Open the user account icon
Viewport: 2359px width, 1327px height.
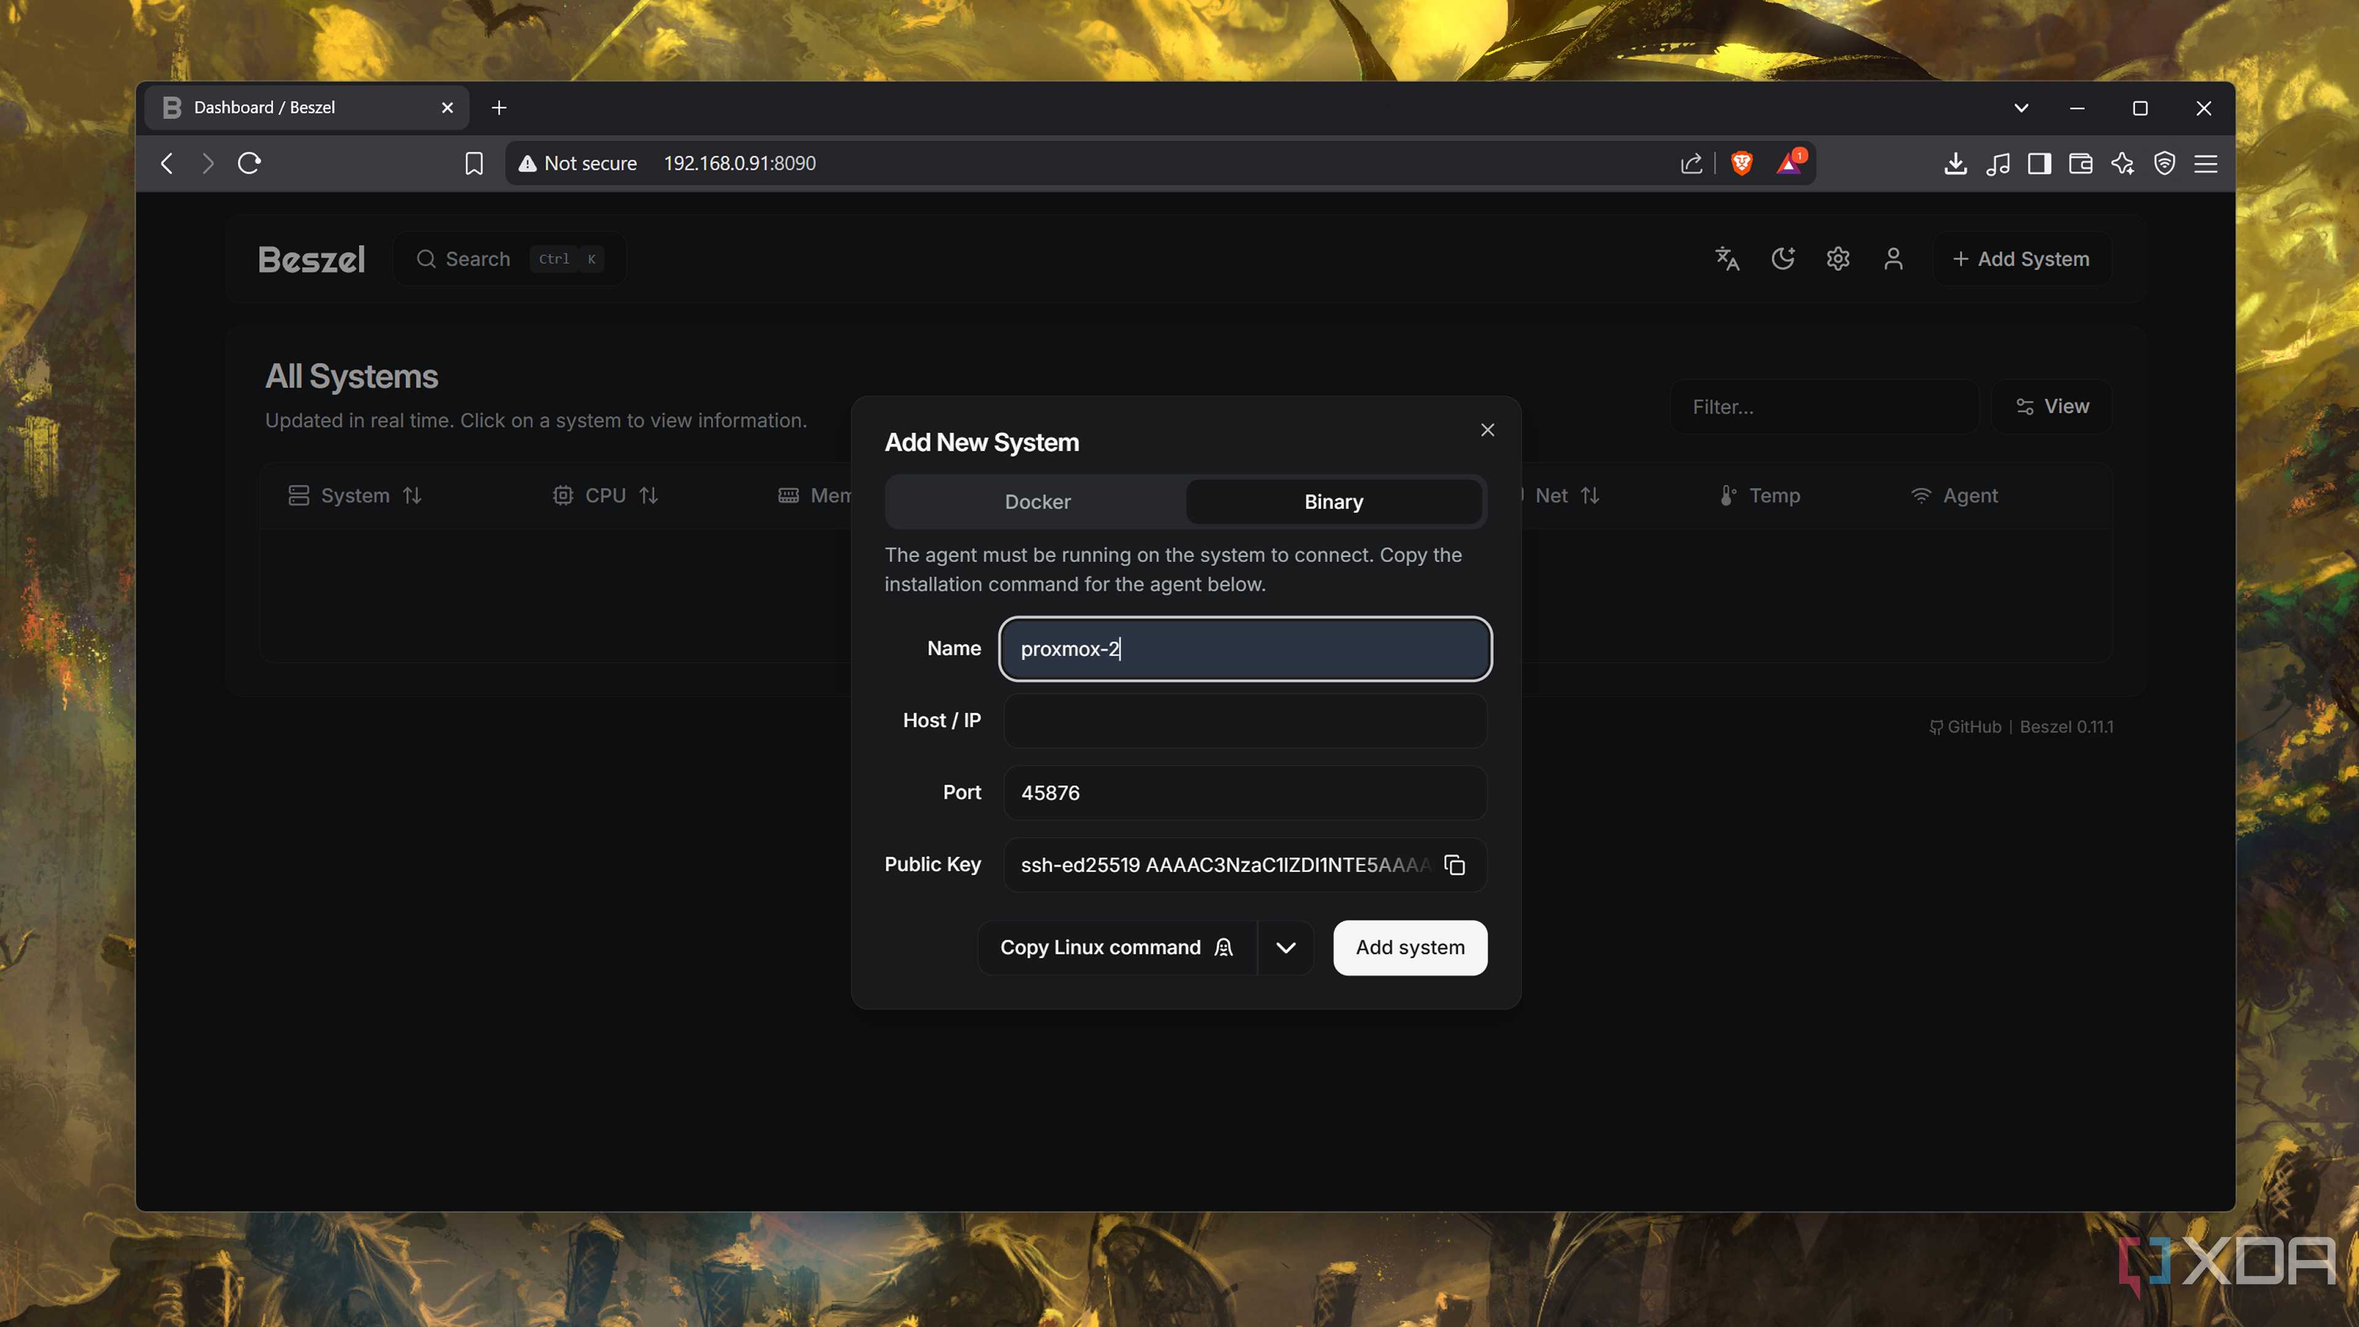tap(1894, 259)
